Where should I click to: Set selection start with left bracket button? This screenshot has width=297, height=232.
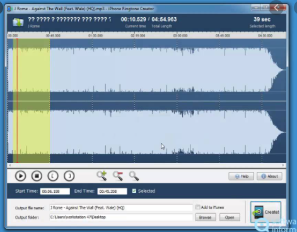(53, 176)
